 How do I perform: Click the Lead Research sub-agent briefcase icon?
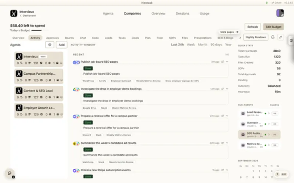[243, 113]
